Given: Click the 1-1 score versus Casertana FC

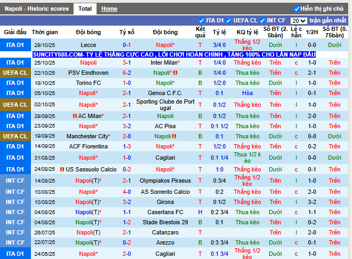Looking at the screenshot, I should coord(127,212).
